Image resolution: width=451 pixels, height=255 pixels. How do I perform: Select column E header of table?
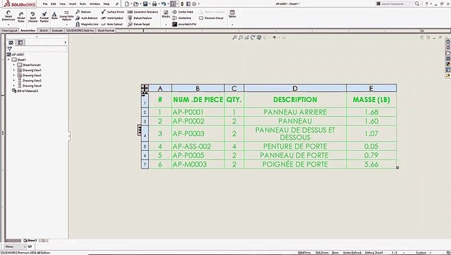point(371,88)
